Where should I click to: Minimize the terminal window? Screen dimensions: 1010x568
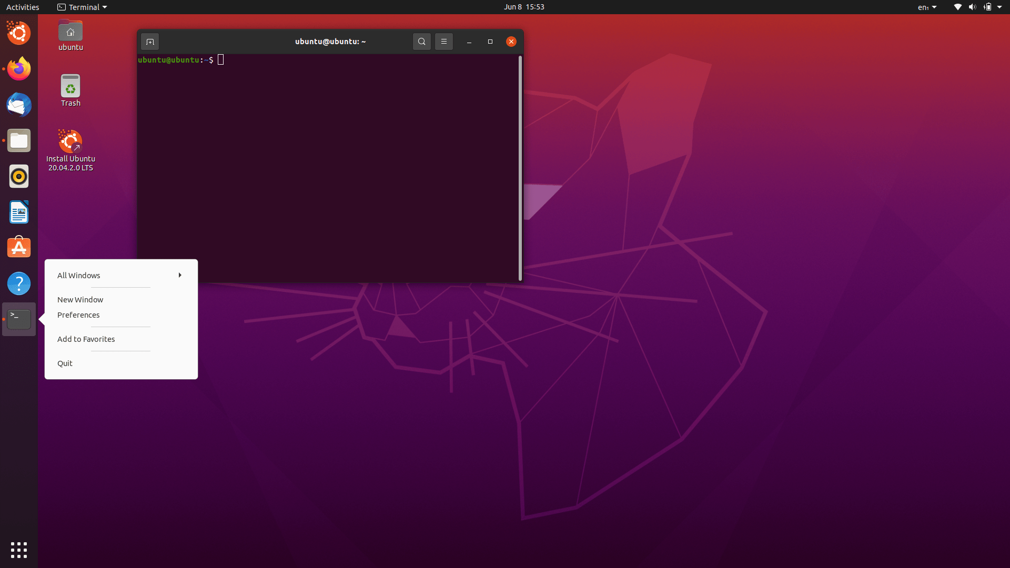pos(469,42)
